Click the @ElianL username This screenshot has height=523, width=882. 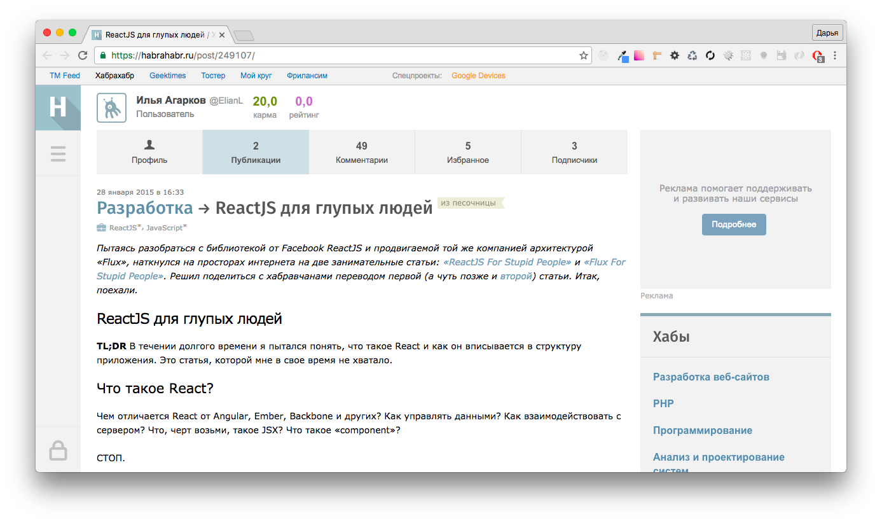226,101
